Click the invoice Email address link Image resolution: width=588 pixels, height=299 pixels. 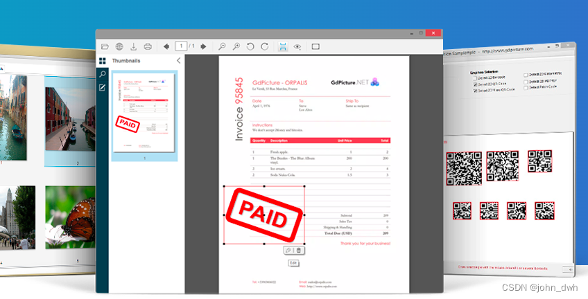[x=315, y=282]
